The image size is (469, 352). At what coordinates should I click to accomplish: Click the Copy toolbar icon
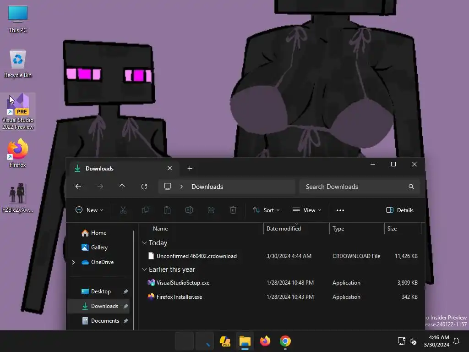pos(145,210)
